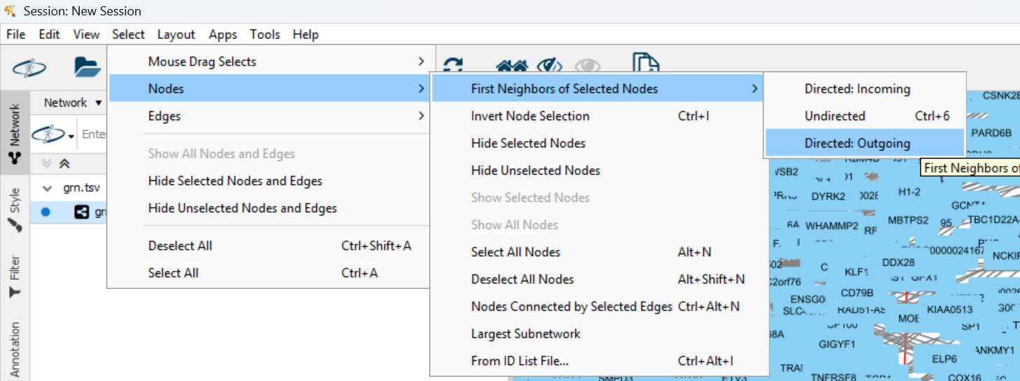This screenshot has height=381, width=1020.
Task: Click the DYRK2 node label
Action: (828, 196)
